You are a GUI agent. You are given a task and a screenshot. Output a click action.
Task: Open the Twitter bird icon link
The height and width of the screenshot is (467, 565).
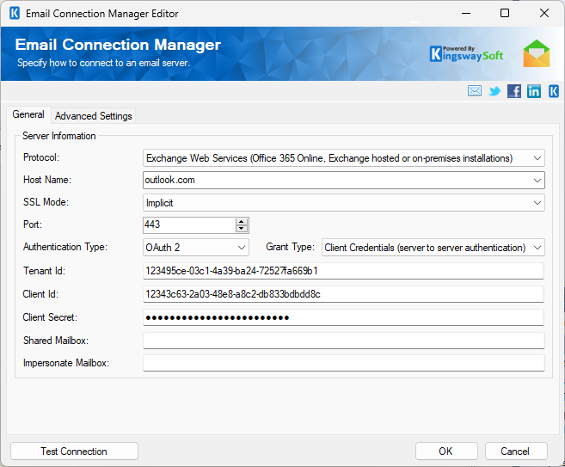pos(494,91)
